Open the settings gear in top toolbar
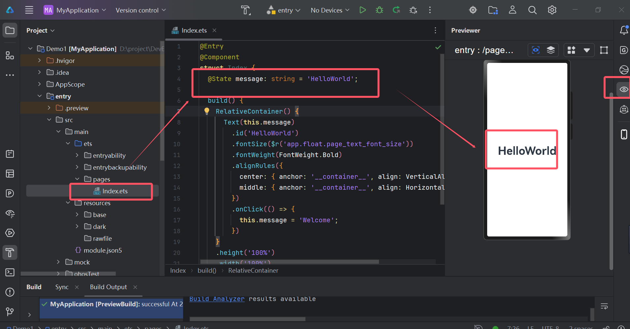Image resolution: width=630 pixels, height=329 pixels. click(552, 10)
